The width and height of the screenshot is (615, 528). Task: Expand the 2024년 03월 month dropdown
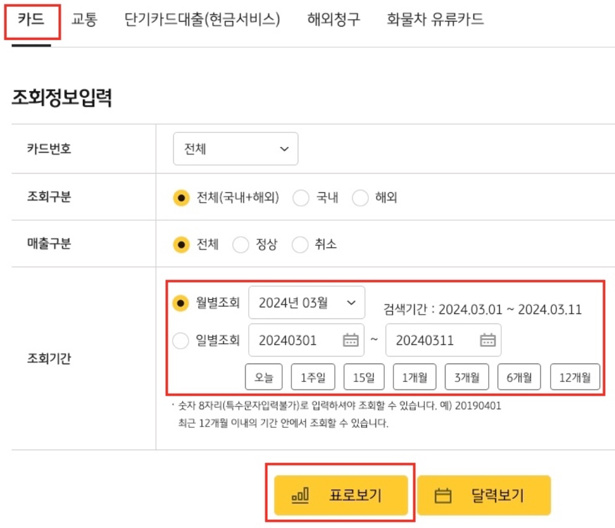[x=307, y=302]
